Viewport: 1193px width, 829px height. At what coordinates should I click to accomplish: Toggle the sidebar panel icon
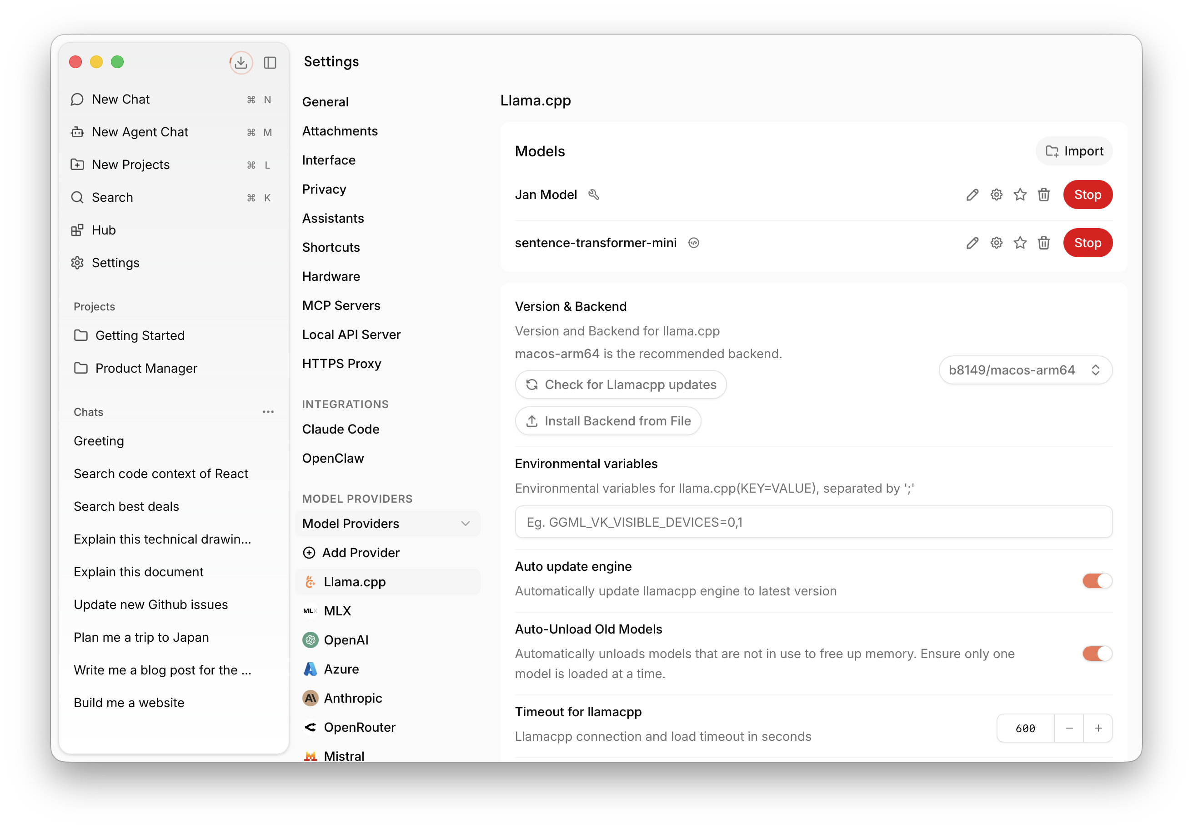point(270,63)
